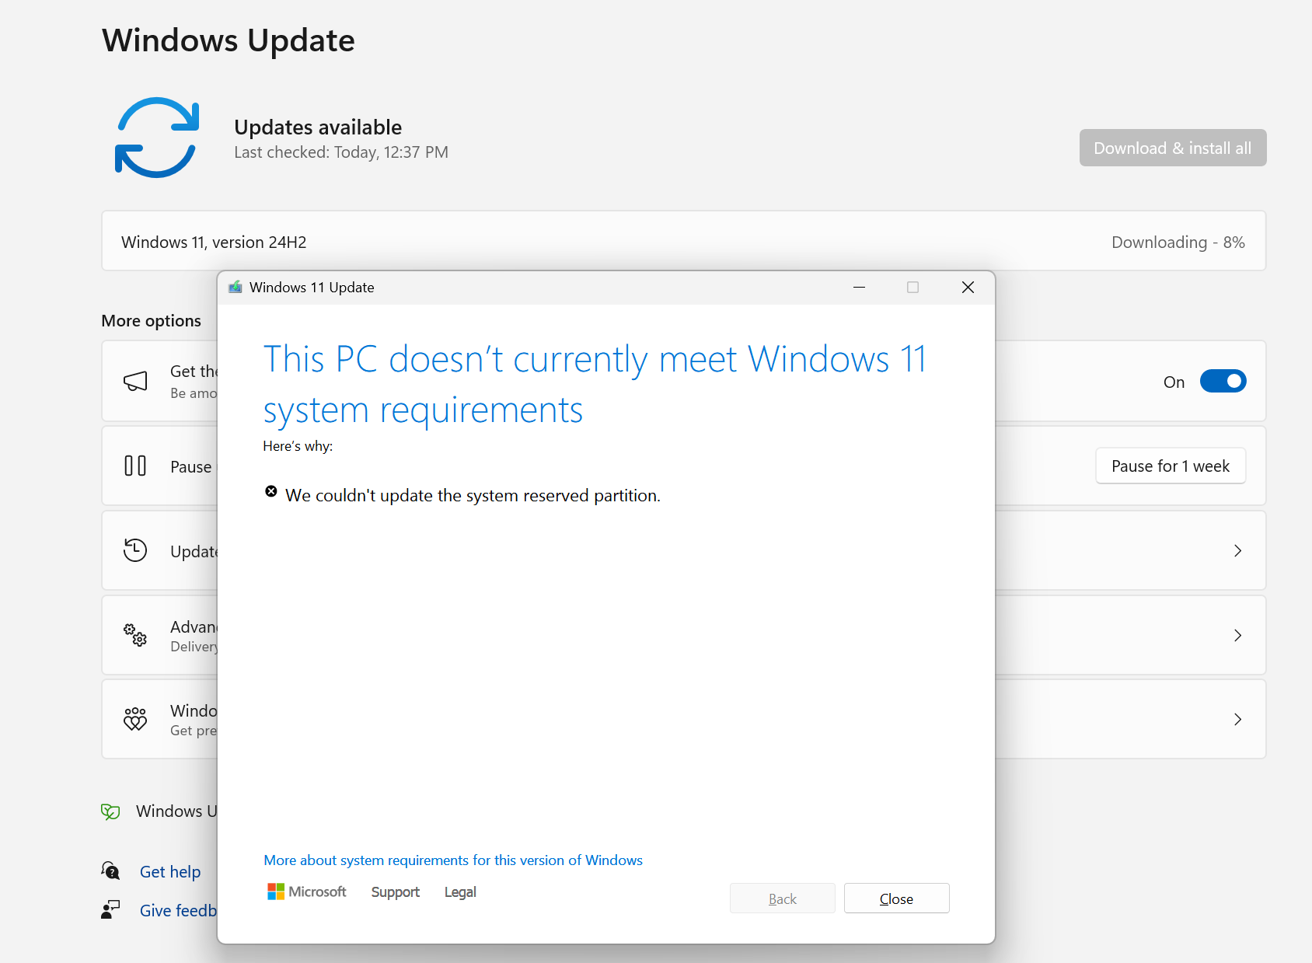Expand the Update history row chevron

tap(1237, 550)
